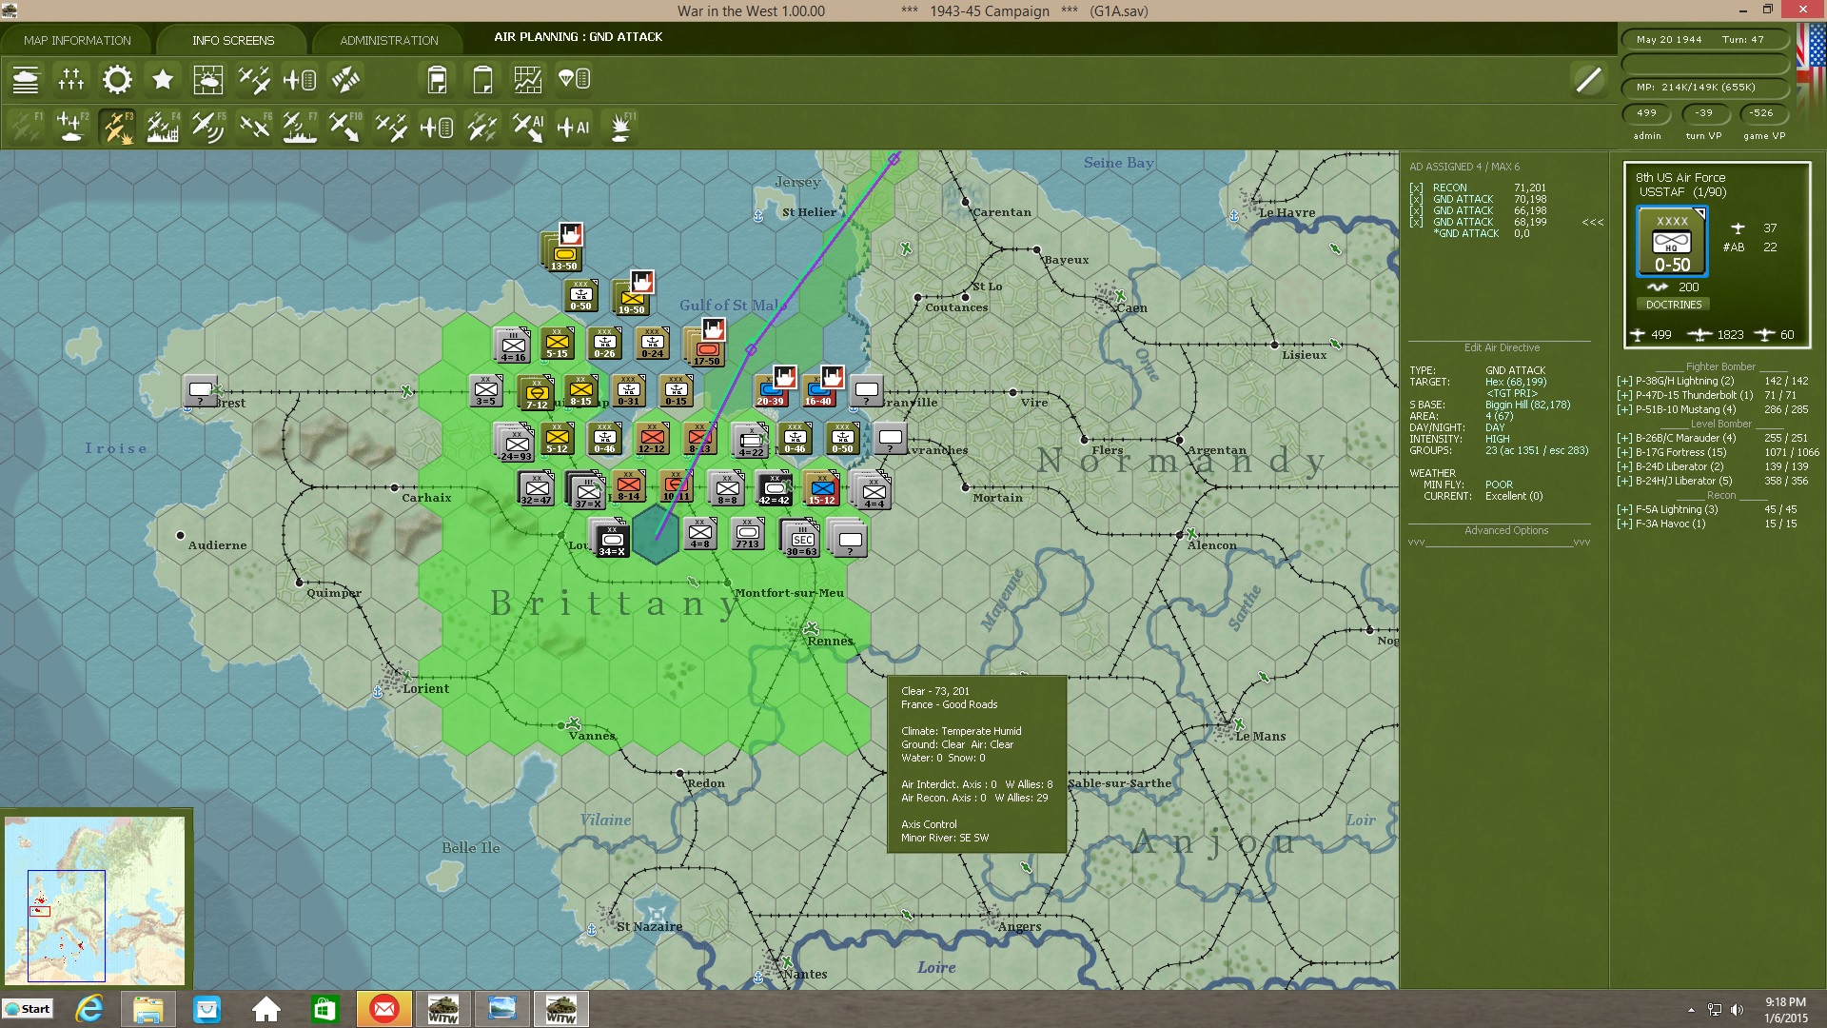
Task: Switch to the ADMINISTRATION tab
Action: coord(388,40)
